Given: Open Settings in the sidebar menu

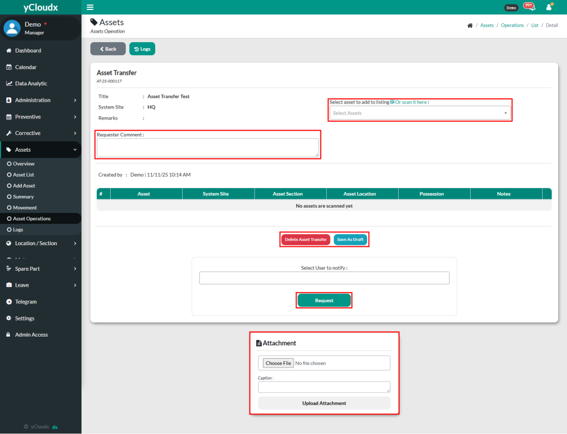Looking at the screenshot, I should point(24,318).
